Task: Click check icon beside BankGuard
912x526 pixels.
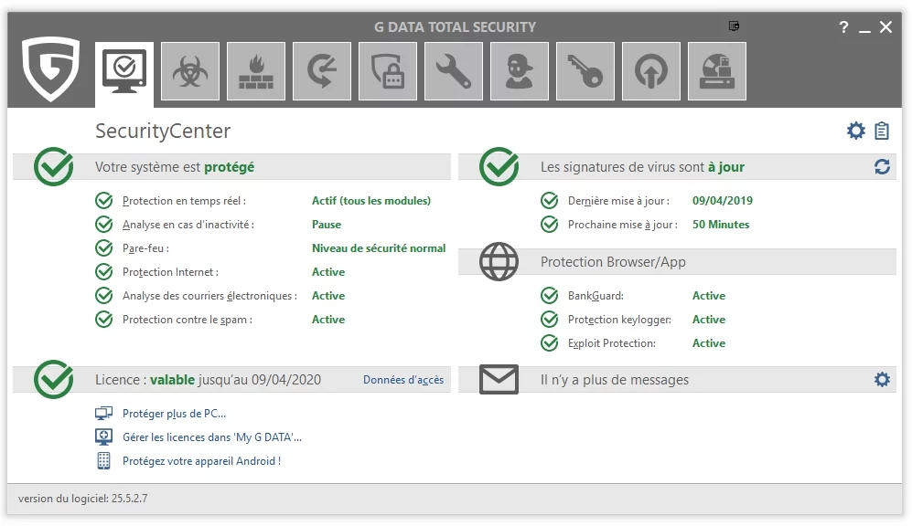Action: pyautogui.click(x=550, y=296)
